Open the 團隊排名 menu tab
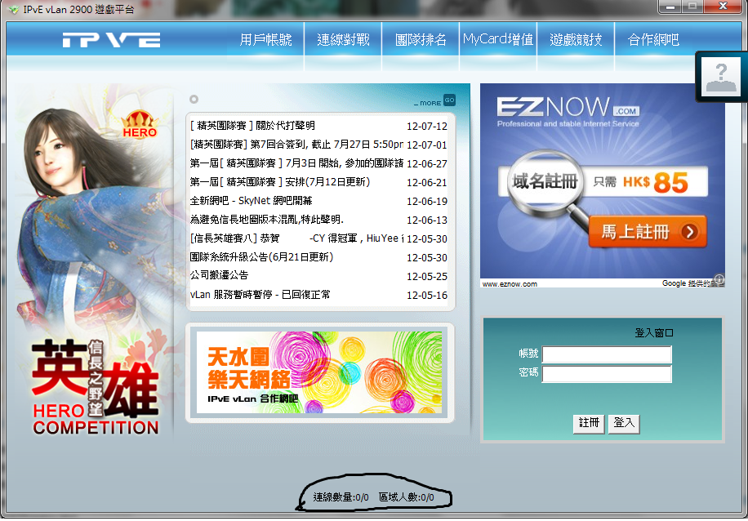Viewport: 748px width, 521px height. 421,39
